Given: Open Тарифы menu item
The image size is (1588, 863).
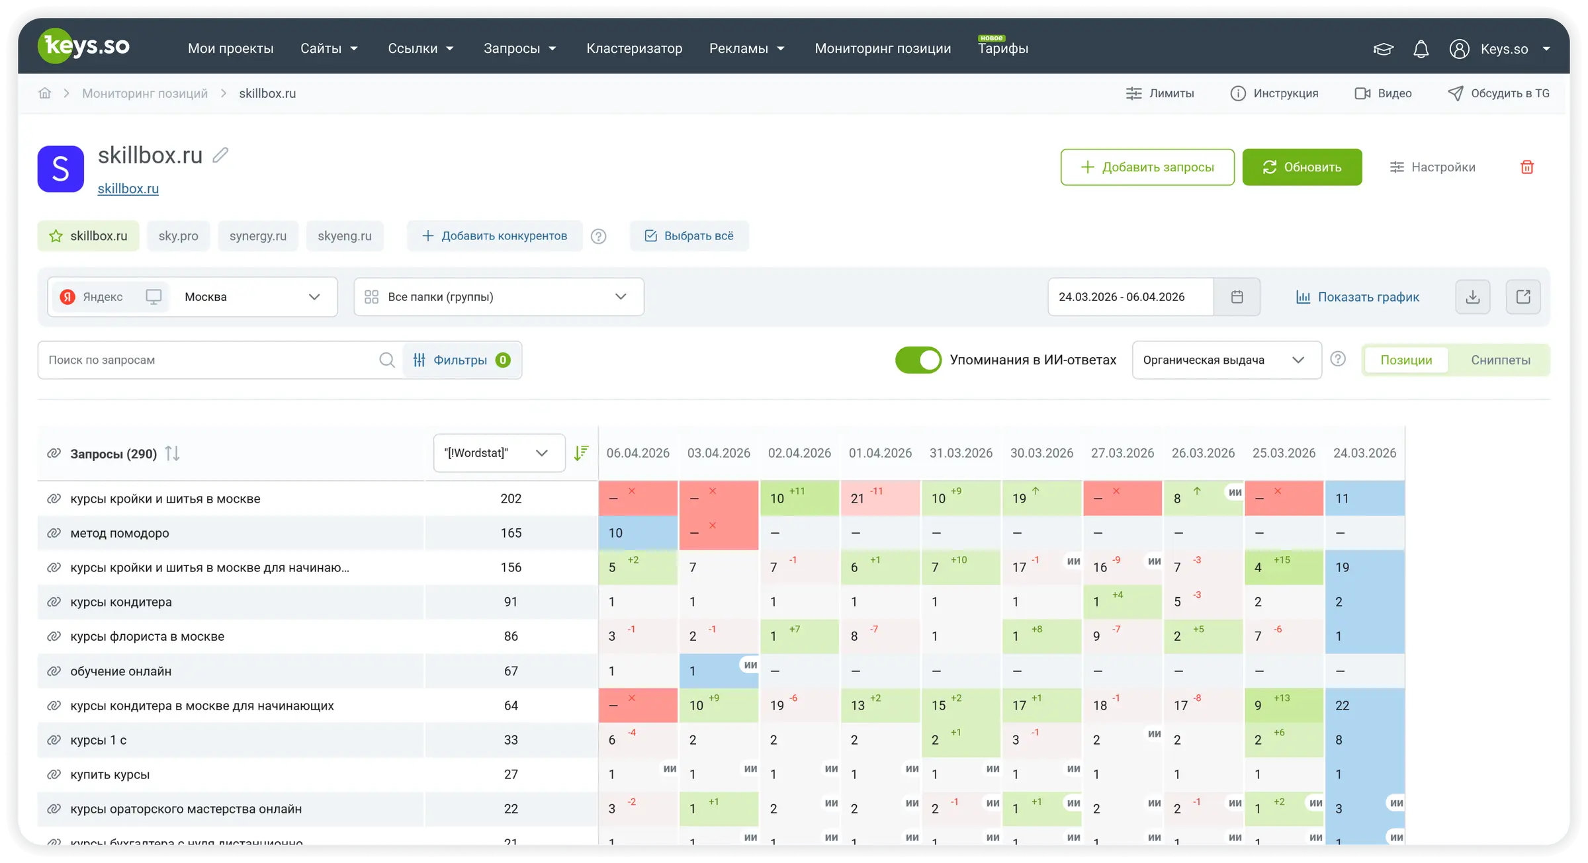Looking at the screenshot, I should (1003, 48).
